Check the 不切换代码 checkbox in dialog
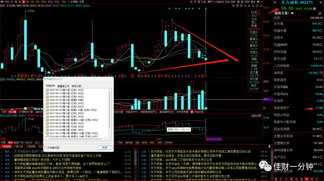 pyautogui.click(x=46, y=148)
